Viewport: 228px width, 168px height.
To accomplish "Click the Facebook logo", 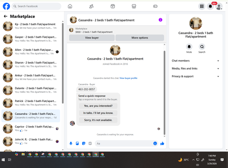I will point(6,6).
